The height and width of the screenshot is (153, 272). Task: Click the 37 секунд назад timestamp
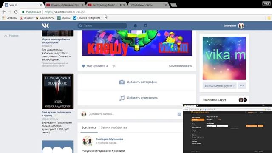click(106, 143)
